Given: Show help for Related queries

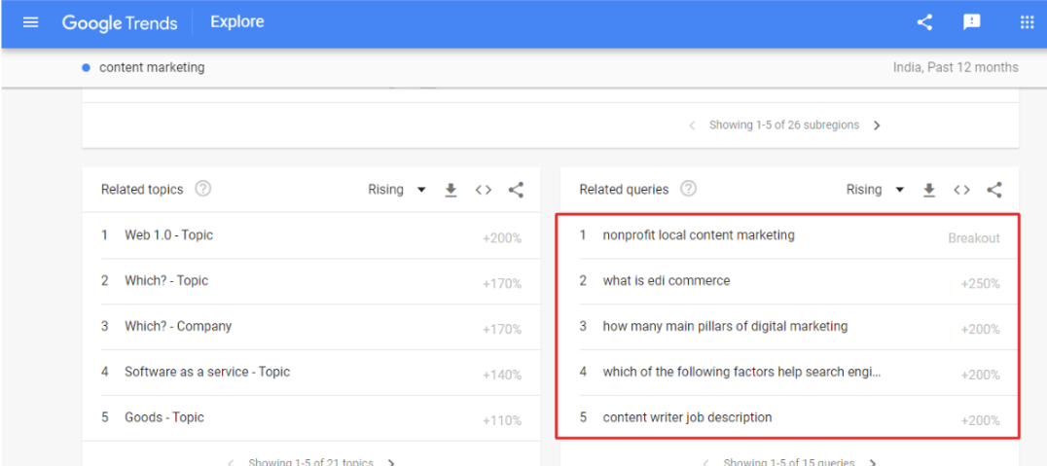Looking at the screenshot, I should 689,189.
